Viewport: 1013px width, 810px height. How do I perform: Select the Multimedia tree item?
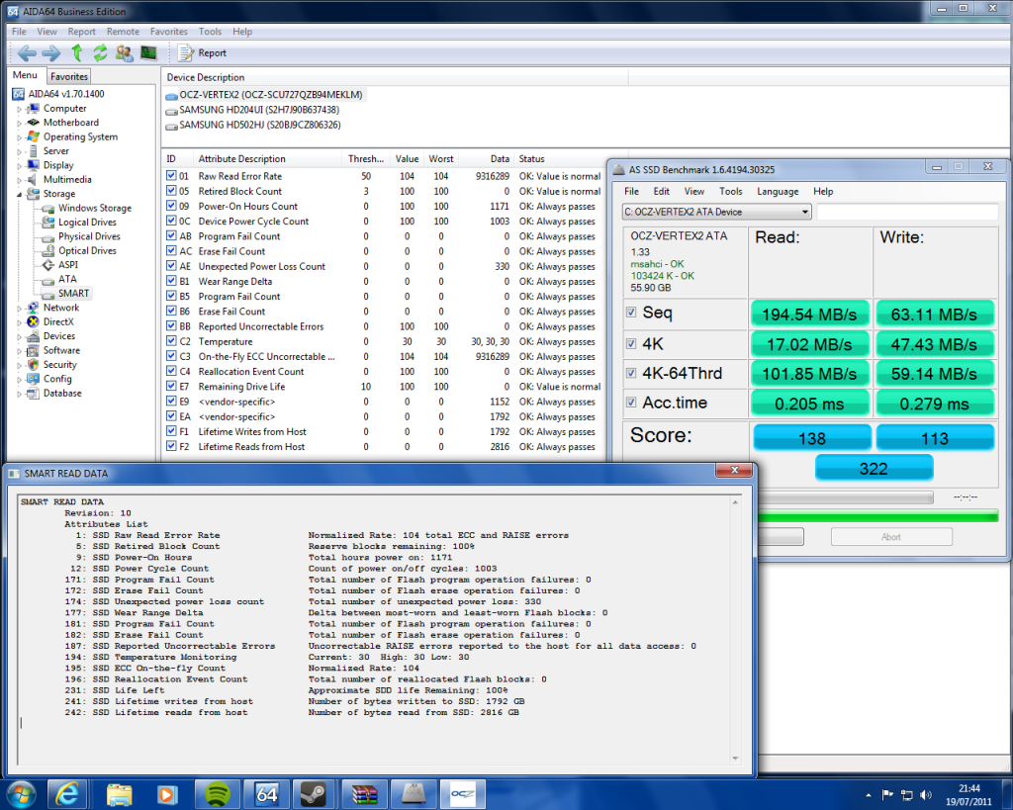pos(67,180)
